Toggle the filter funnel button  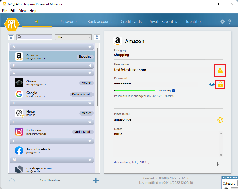point(11,37)
